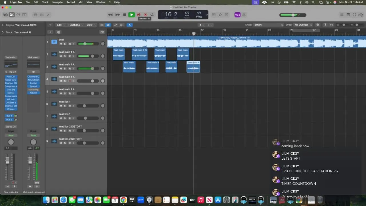
Task: Toggle waveform zoom icon
Action: click(318, 25)
